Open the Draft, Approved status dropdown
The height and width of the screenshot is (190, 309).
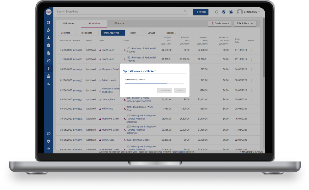113,33
